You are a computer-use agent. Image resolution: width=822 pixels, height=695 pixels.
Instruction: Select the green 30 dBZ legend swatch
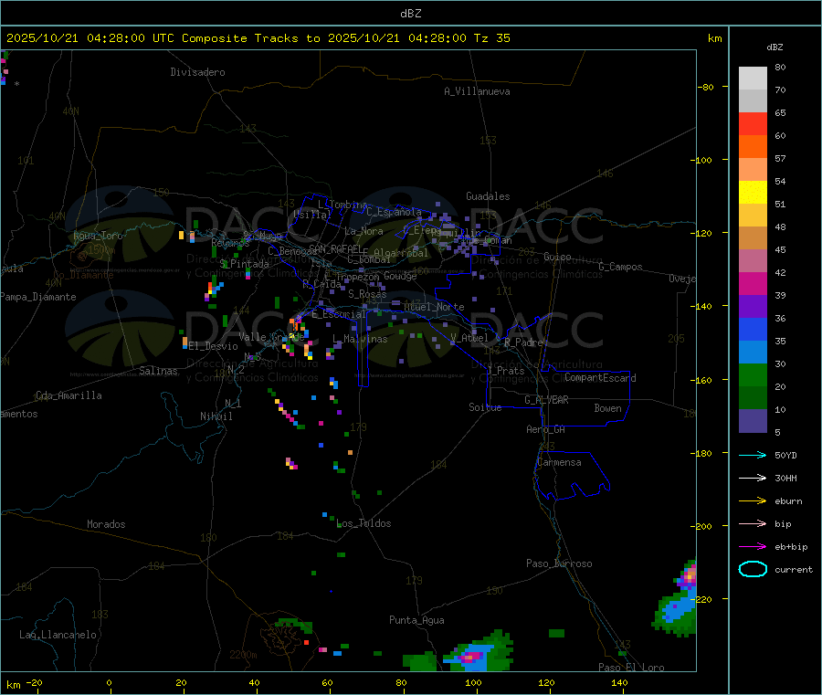click(x=753, y=374)
